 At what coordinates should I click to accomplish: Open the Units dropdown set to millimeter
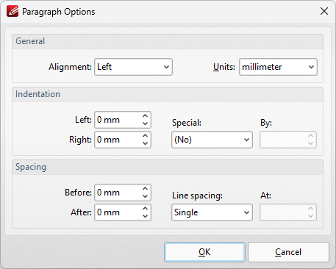(x=278, y=67)
